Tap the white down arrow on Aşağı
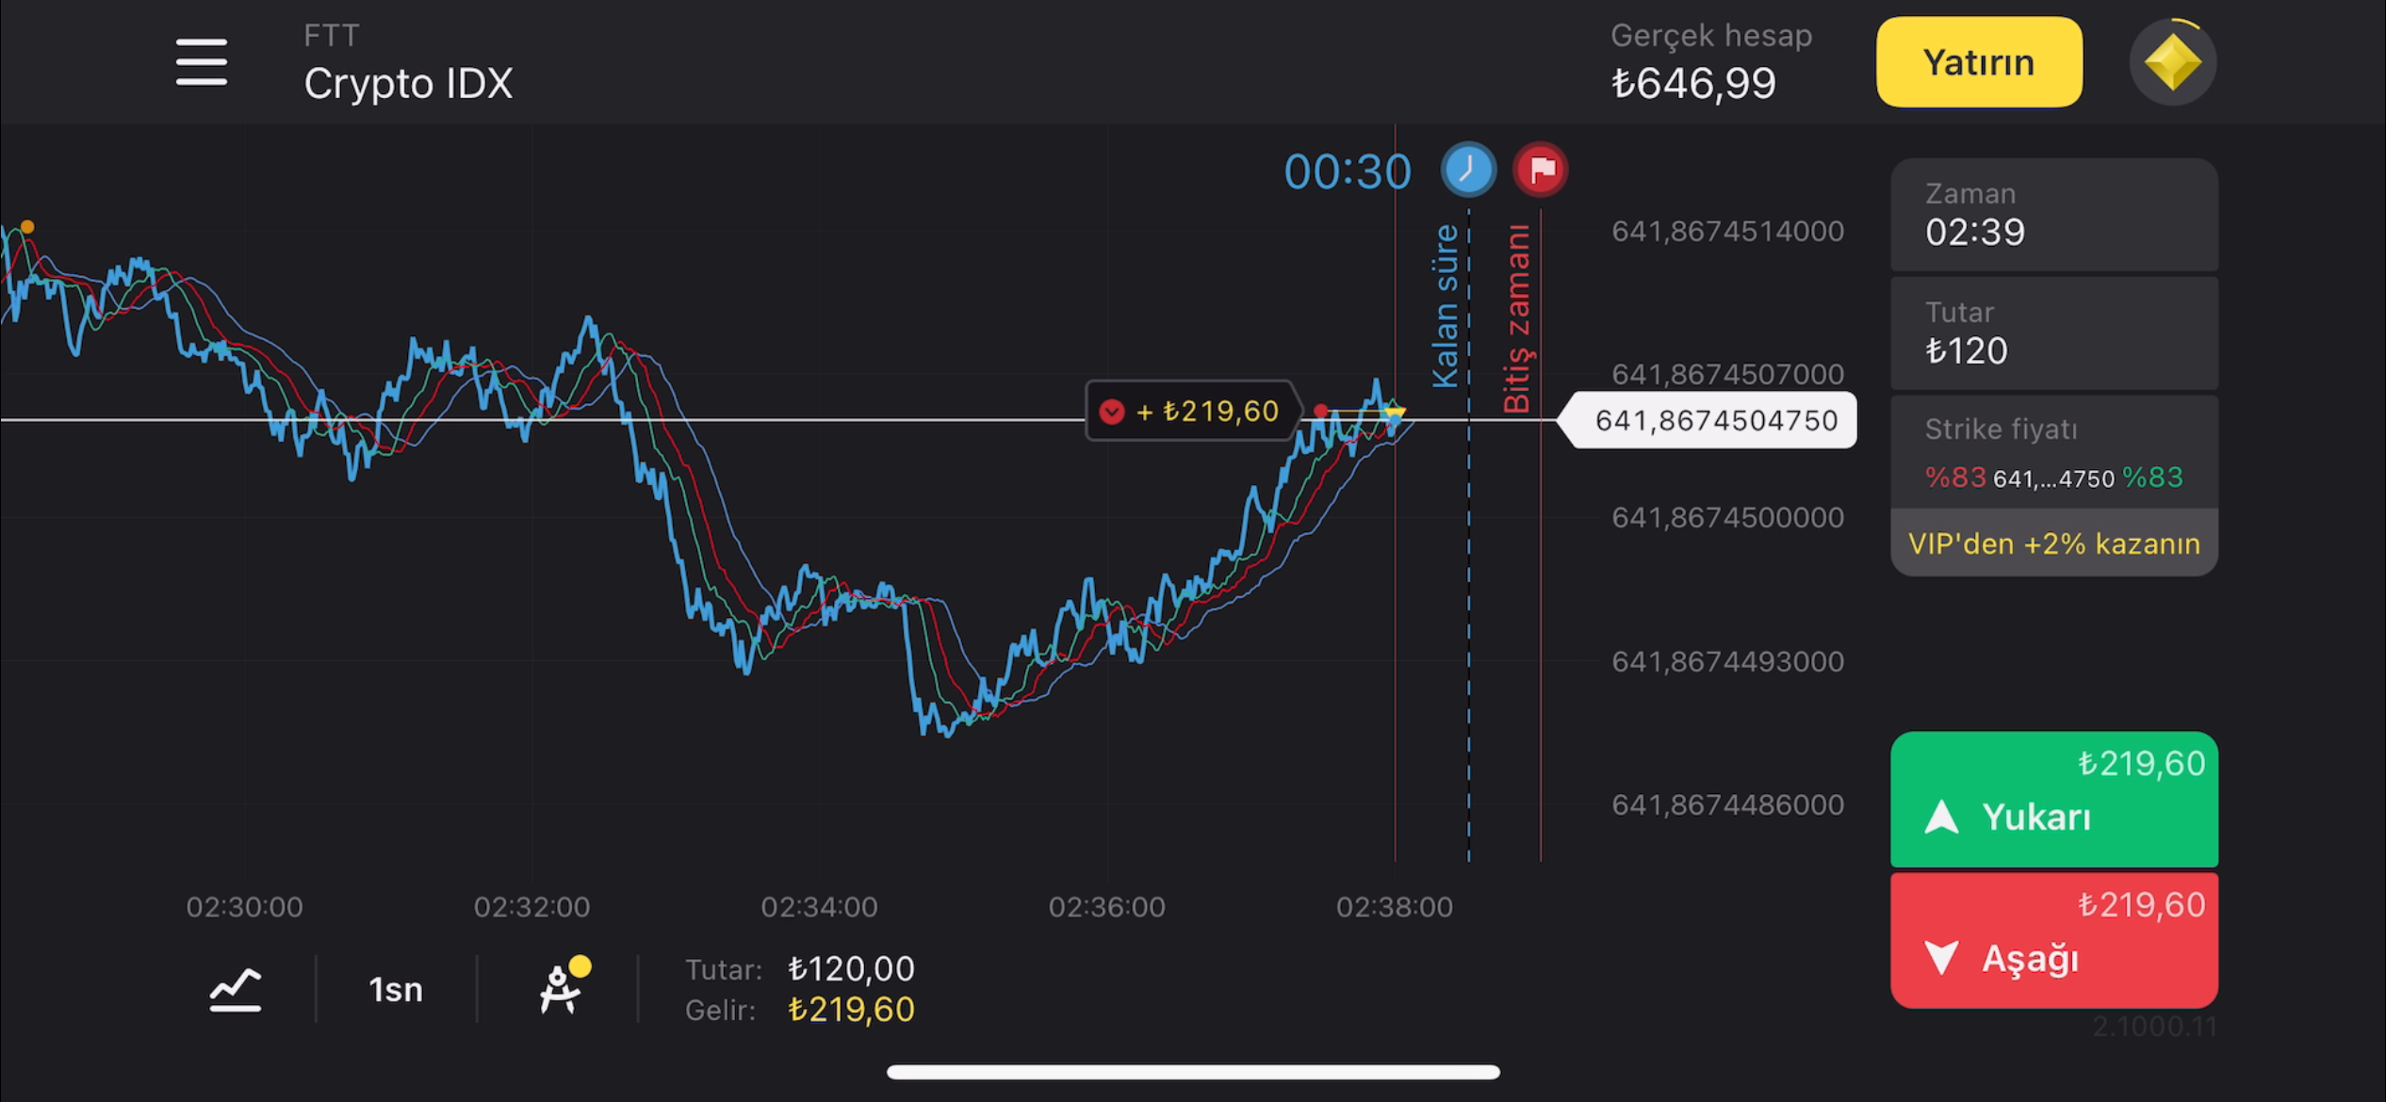This screenshot has height=1102, width=2386. (x=1941, y=958)
